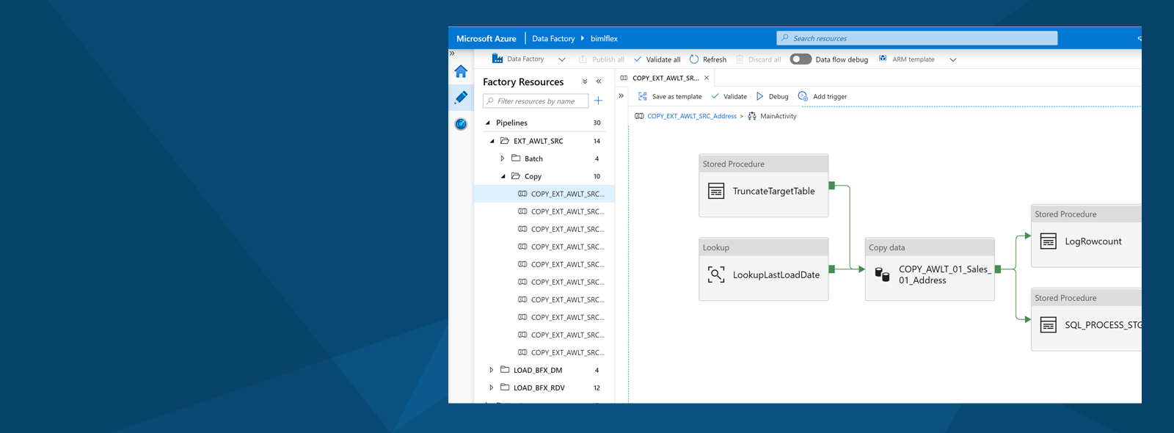Image resolution: width=1174 pixels, height=433 pixels.
Task: Collapse the Copy folder
Action: [503, 176]
